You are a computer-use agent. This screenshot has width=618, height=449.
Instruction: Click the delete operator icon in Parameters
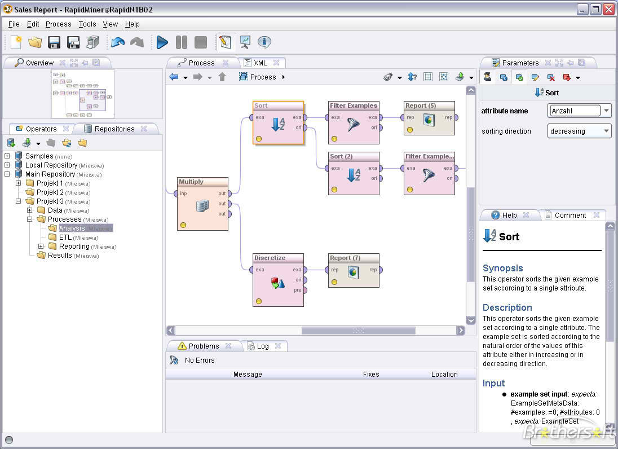[551, 77]
